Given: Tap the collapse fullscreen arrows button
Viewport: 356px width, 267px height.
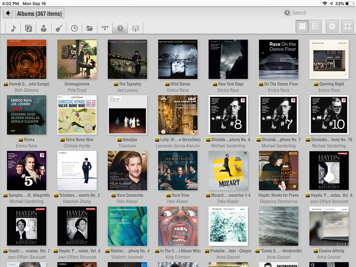Looking at the screenshot, I should [x=347, y=26].
